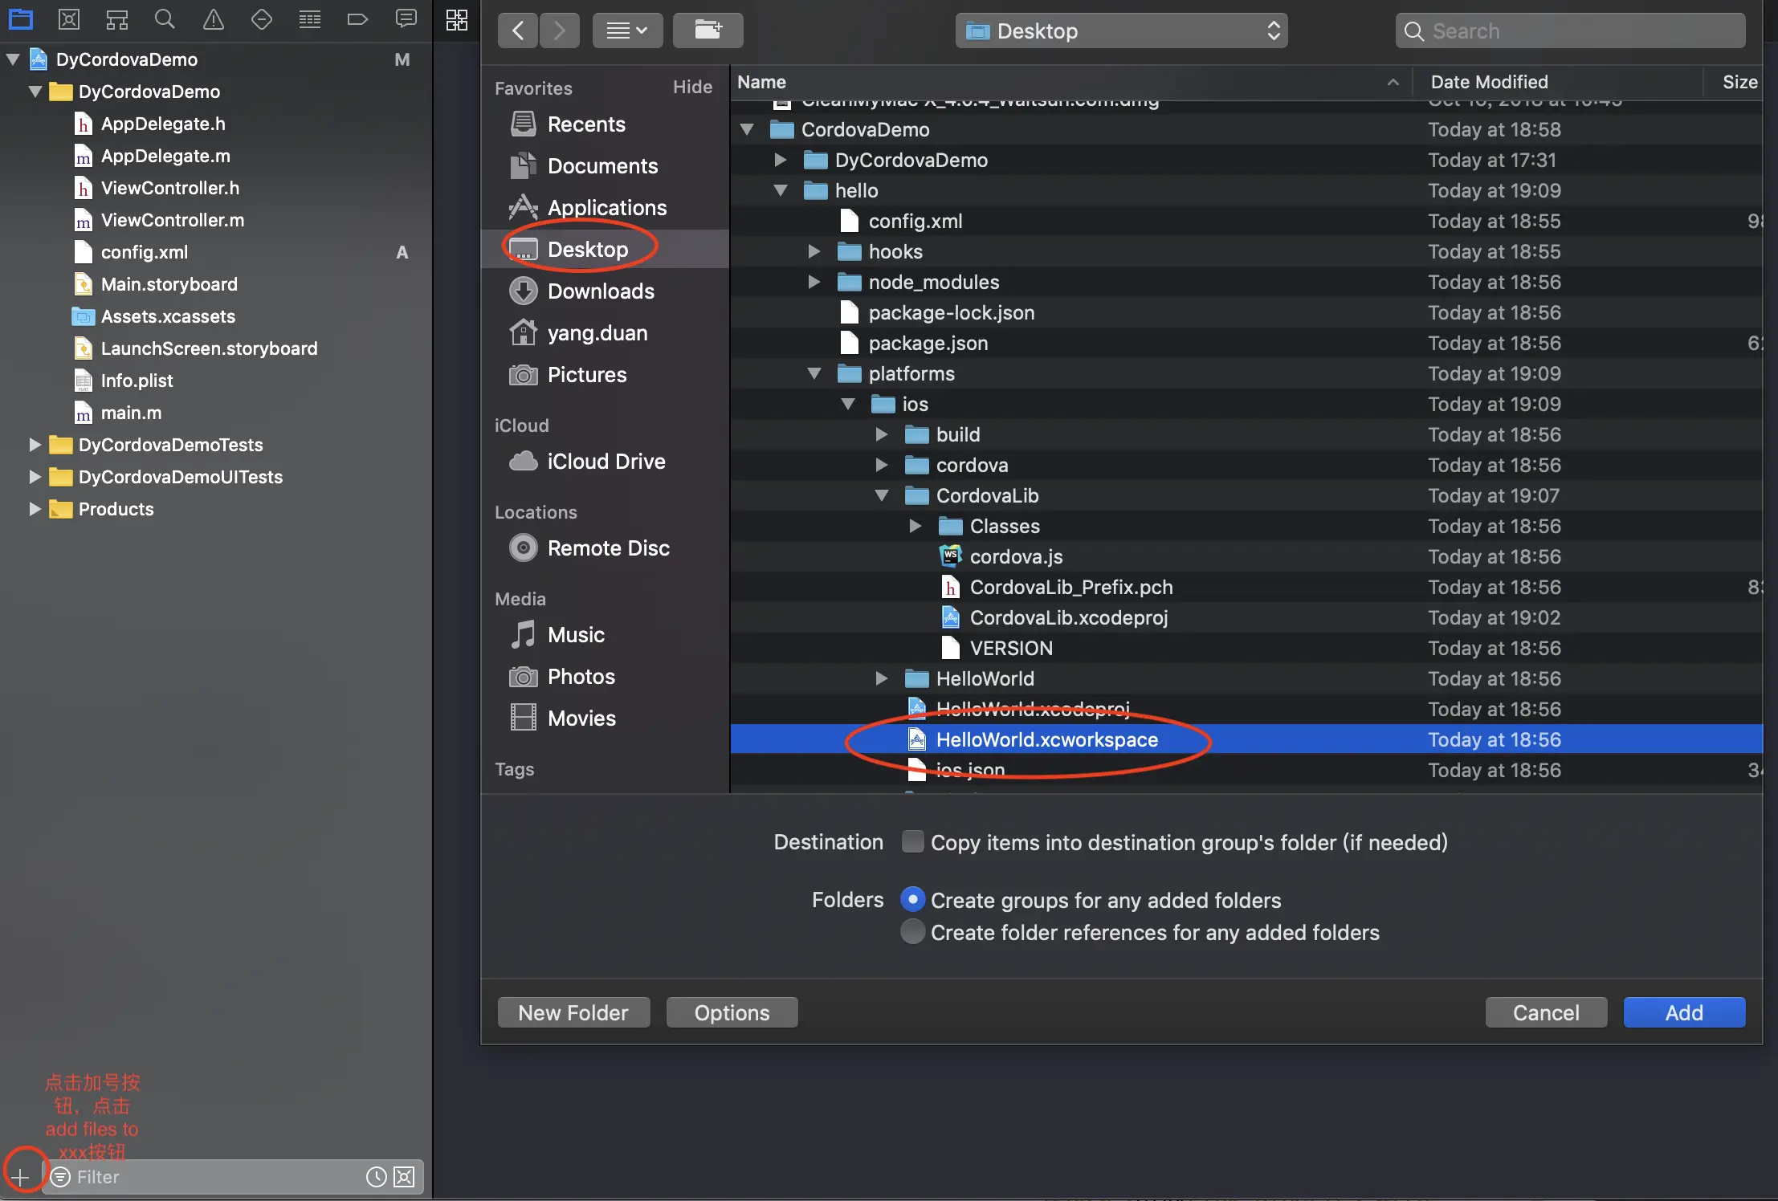1778x1201 pixels.
Task: Enable Copy items into destination checkbox
Action: coord(912,841)
